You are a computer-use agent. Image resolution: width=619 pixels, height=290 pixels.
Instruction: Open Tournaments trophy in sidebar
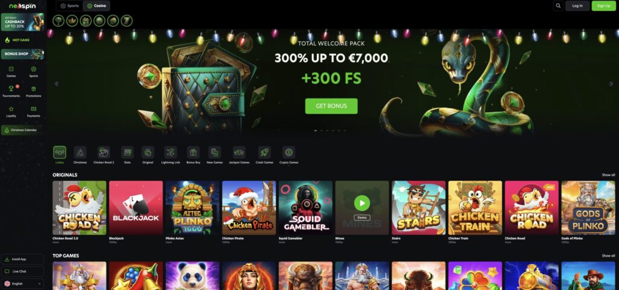click(11, 88)
